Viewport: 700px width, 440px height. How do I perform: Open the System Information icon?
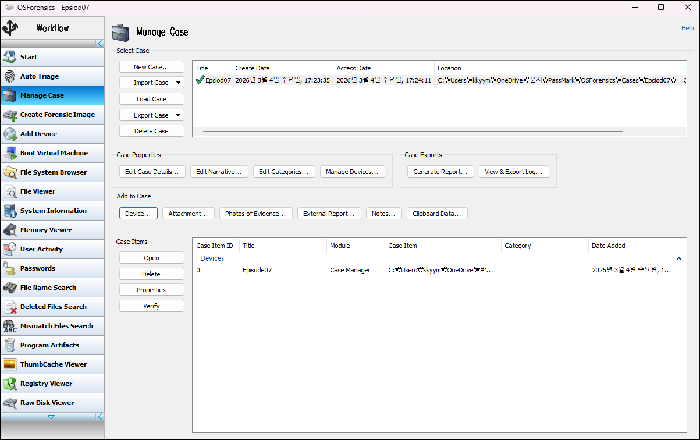pos(10,211)
